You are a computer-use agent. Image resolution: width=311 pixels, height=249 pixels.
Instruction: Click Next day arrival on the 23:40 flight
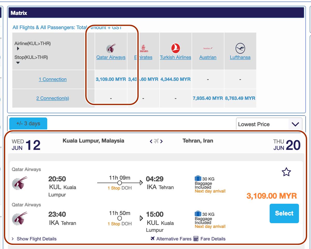210,226
